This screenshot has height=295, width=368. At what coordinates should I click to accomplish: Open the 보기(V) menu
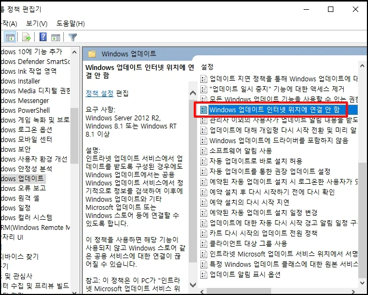(x=37, y=23)
